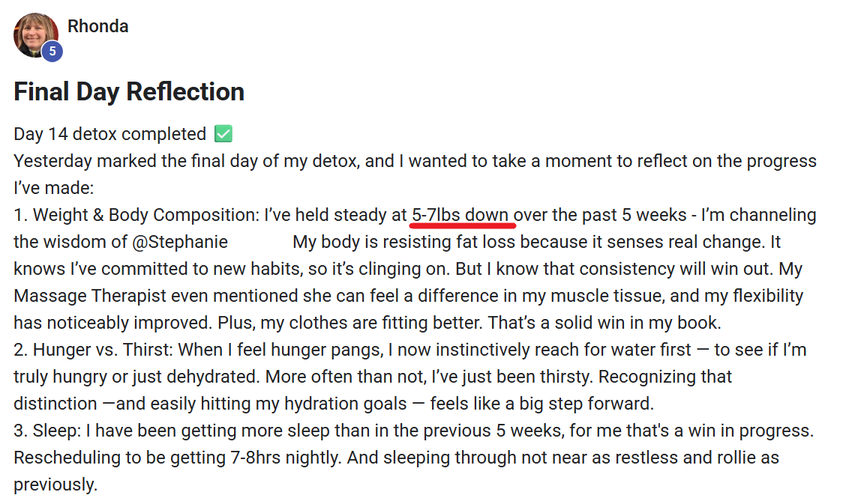This screenshot has width=843, height=501.
Task: Click the final word previously
Action: [x=55, y=485]
